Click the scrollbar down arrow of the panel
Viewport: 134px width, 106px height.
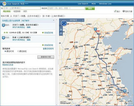57,105
